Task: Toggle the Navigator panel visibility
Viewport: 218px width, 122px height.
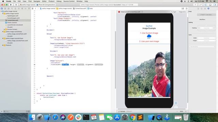Action: (206, 5)
